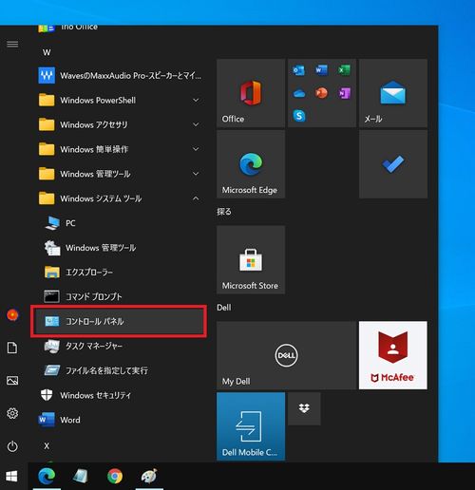This screenshot has height=490, width=475.
Task: Open the Paint palette taskbar icon
Action: (x=149, y=476)
